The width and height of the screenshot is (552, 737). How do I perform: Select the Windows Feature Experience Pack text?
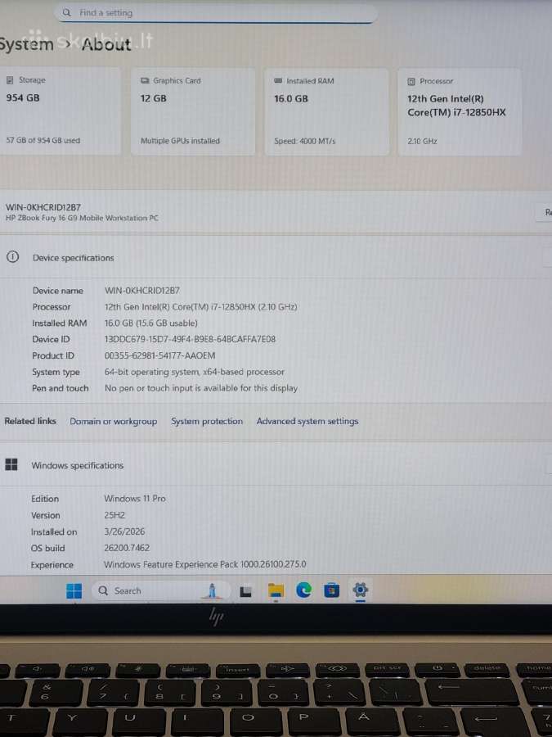204,564
